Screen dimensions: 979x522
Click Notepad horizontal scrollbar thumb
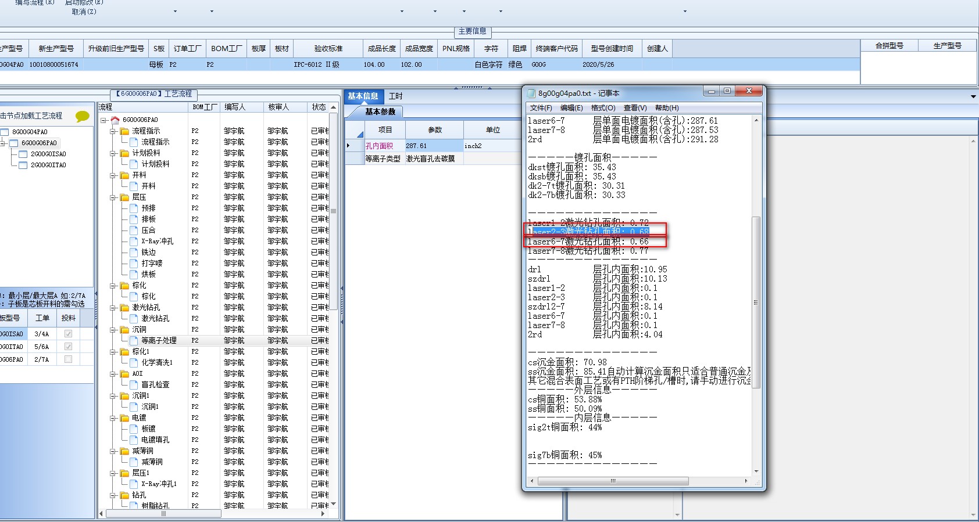[613, 481]
